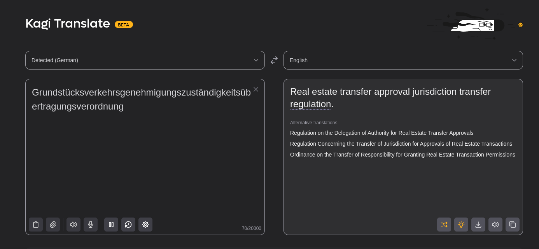This screenshot has height=249, width=539.
Task: Open translate settings gear icon
Action: [x=145, y=225]
